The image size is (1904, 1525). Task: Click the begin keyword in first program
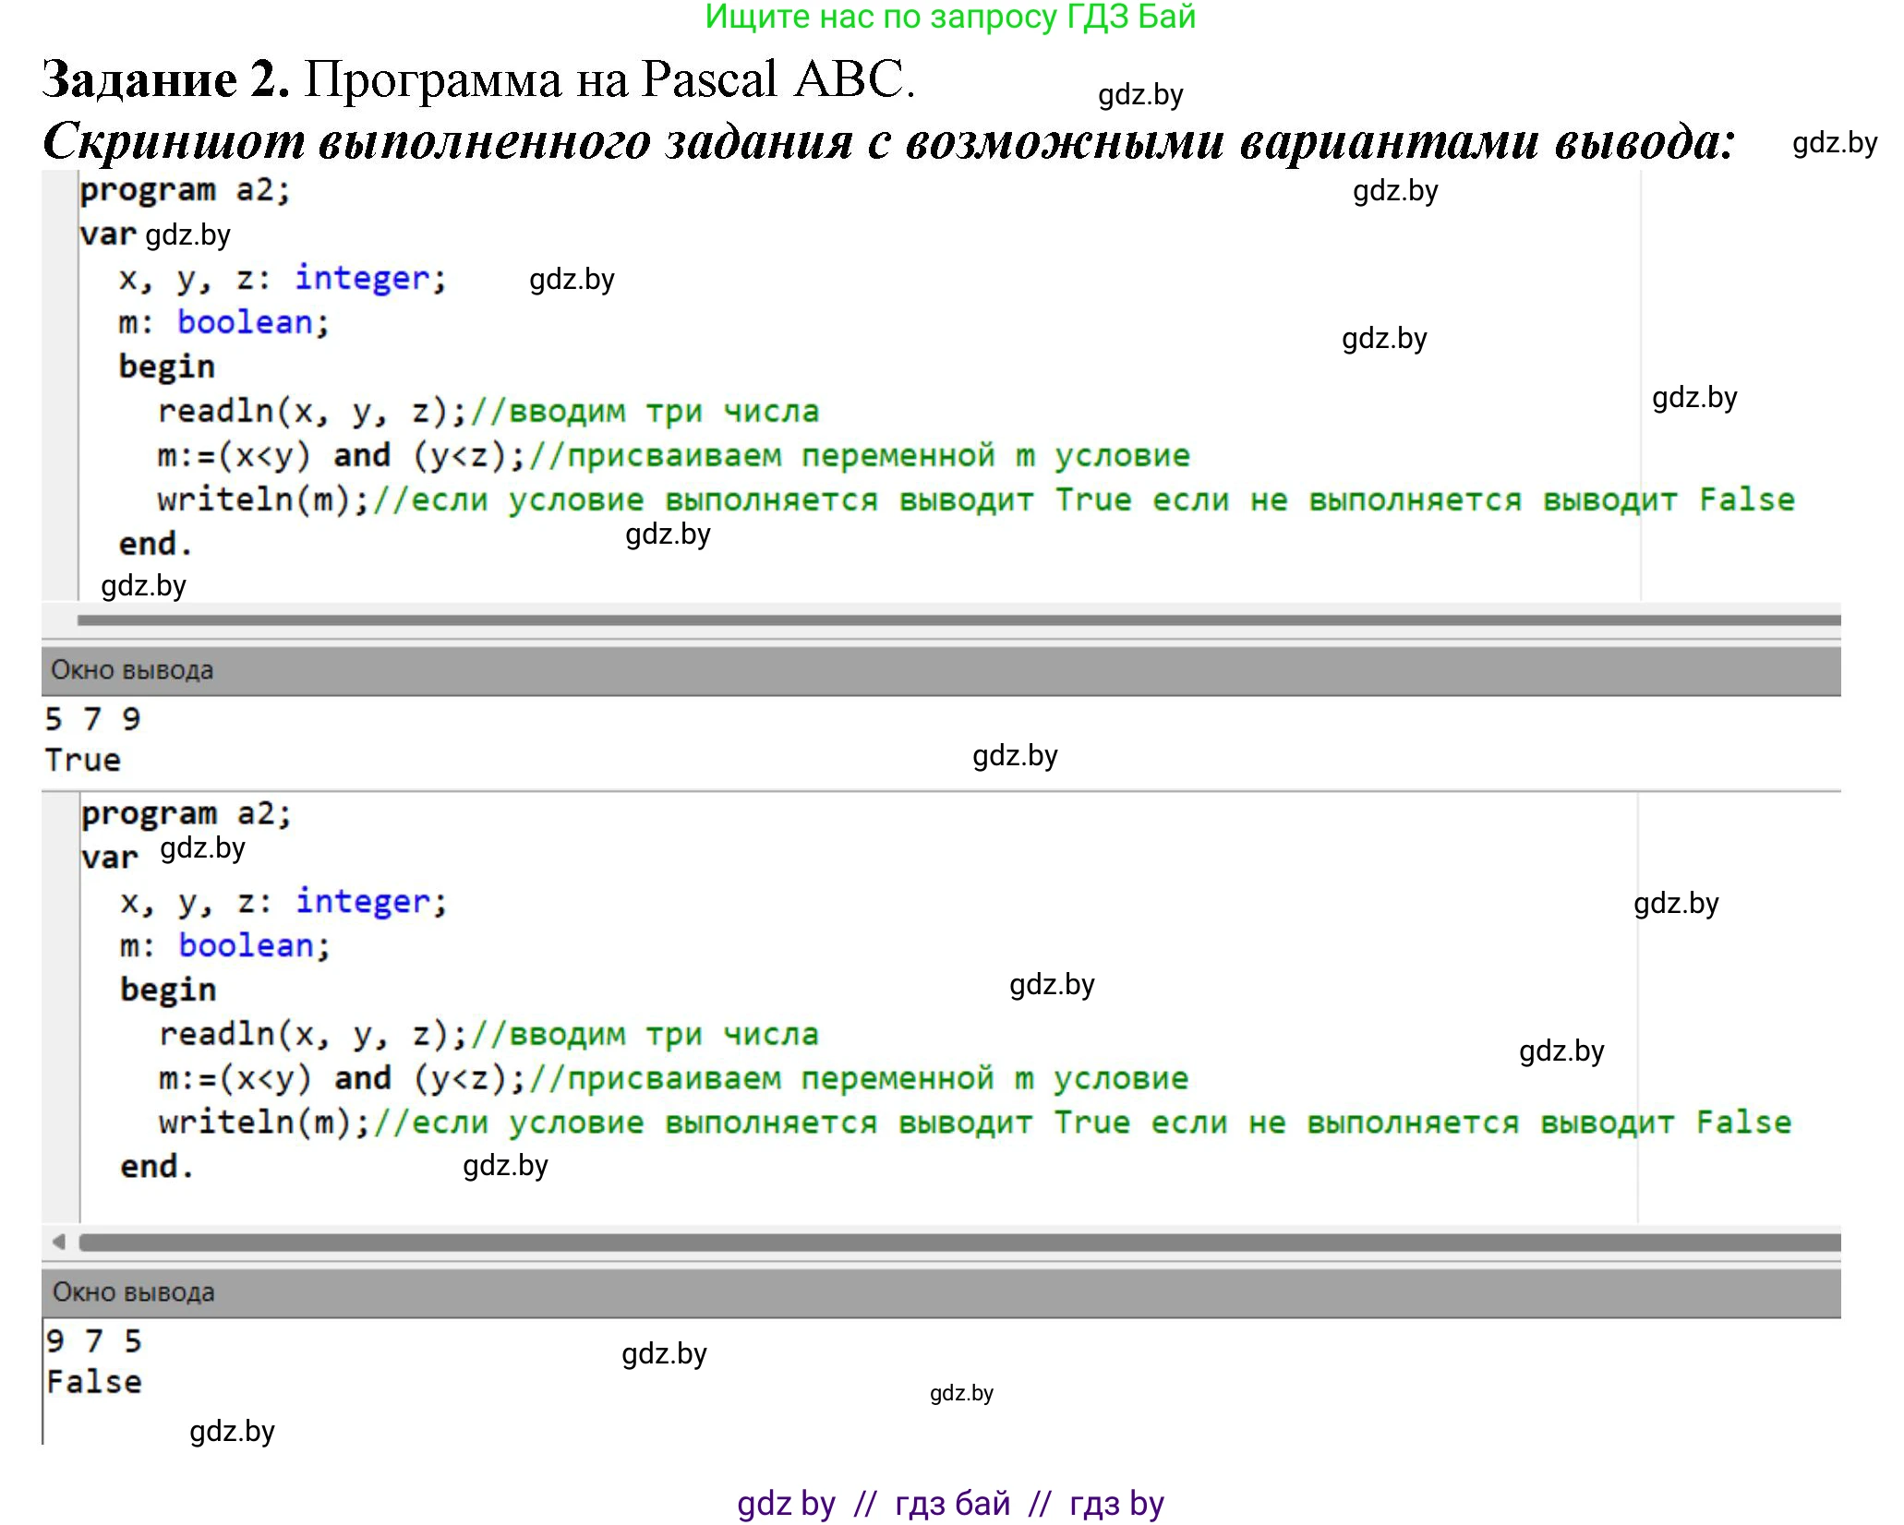(x=166, y=366)
